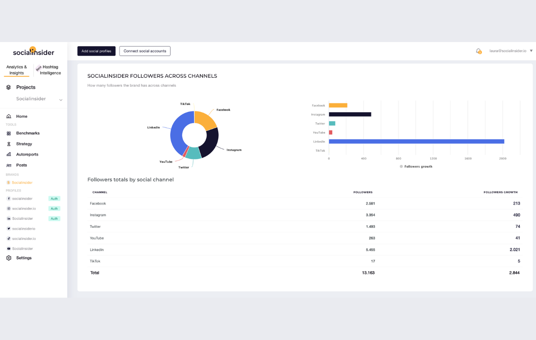Select the Twitter row in table
The image size is (536, 340).
(x=305, y=227)
